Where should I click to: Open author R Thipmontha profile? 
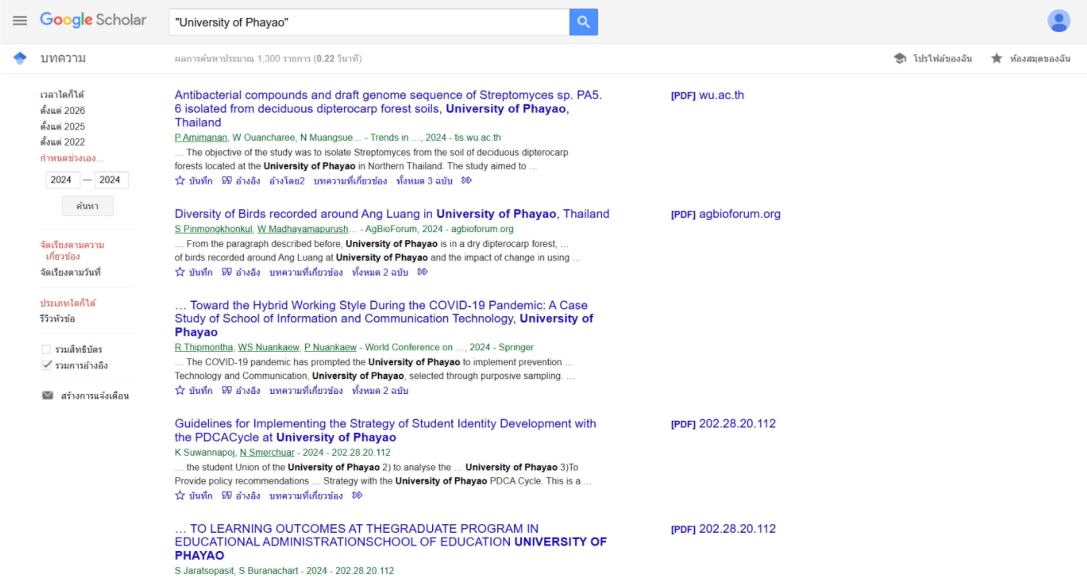point(204,347)
